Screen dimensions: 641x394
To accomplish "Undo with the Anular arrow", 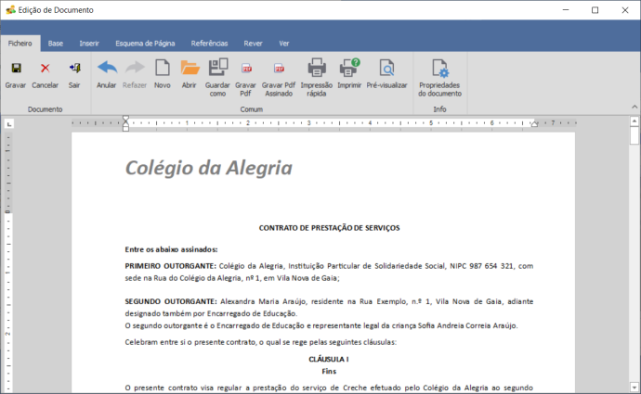I will (107, 68).
